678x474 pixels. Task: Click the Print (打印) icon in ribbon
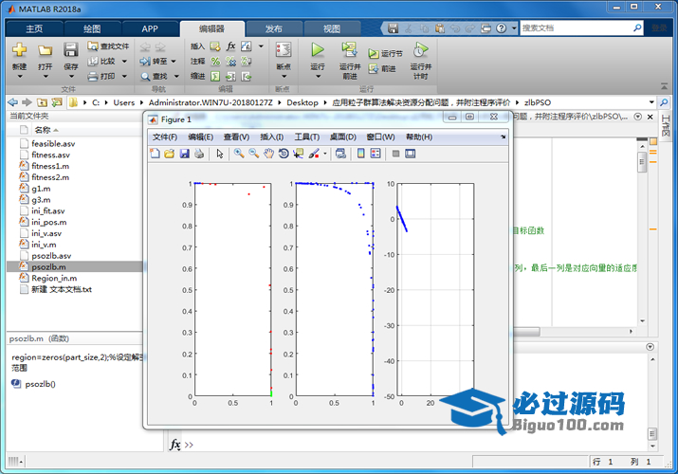(93, 77)
